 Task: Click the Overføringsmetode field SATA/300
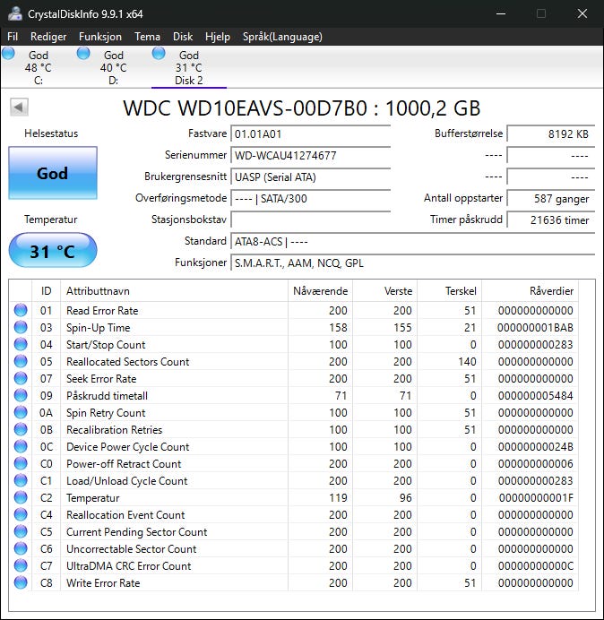311,199
